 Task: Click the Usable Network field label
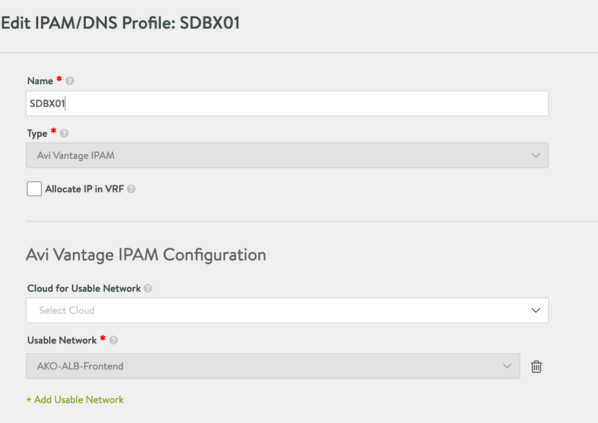pos(62,340)
